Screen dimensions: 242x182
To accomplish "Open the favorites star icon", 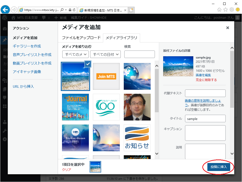I will click(x=225, y=10).
